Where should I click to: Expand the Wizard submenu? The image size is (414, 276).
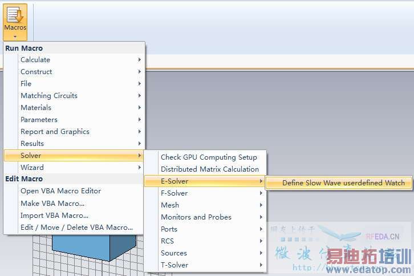click(x=32, y=168)
